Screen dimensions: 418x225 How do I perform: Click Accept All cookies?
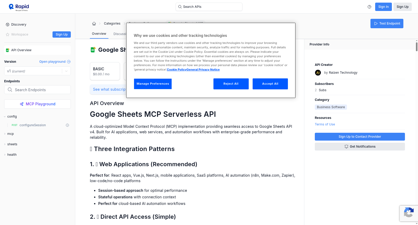tap(270, 84)
